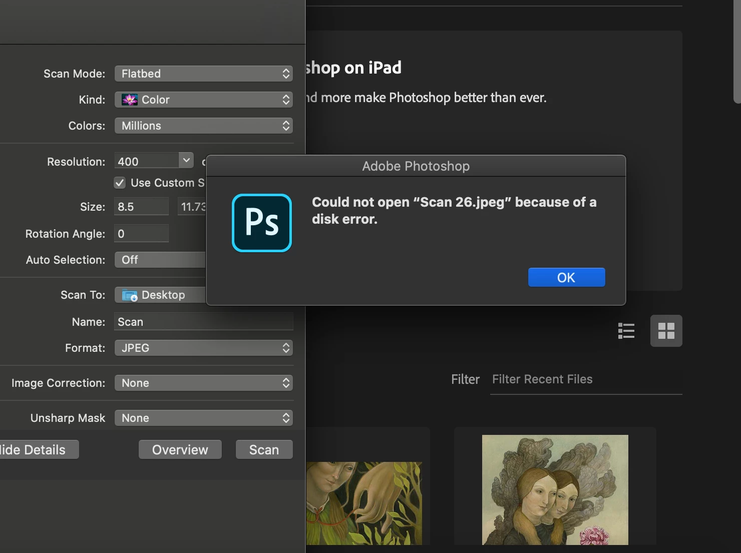This screenshot has height=553, width=741.
Task: Click OK in the Adobe Photoshop error dialog
Action: (x=566, y=277)
